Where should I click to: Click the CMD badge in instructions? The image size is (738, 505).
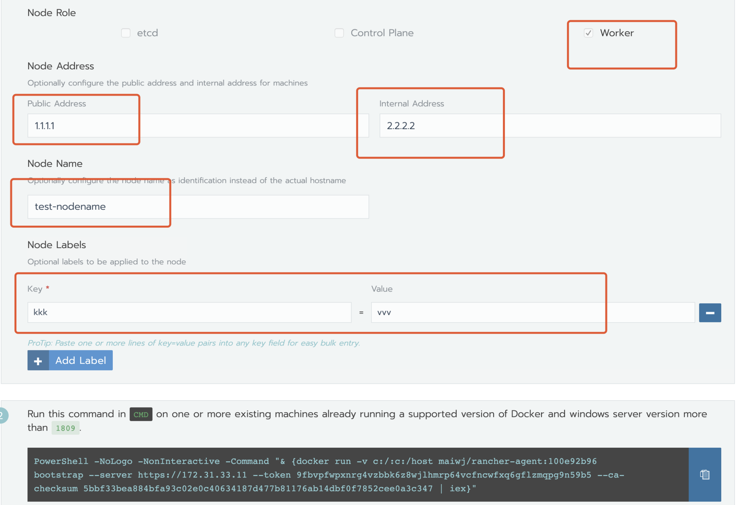[141, 414]
